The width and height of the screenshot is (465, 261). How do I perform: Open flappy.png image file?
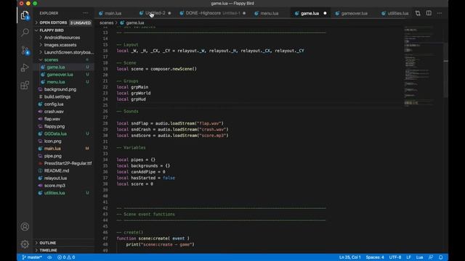pyautogui.click(x=54, y=126)
